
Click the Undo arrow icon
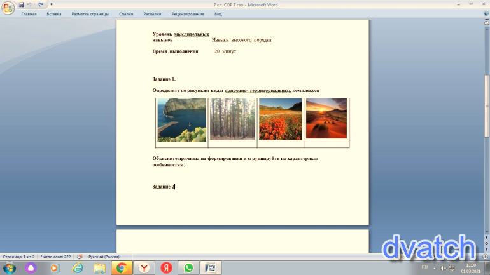pyautogui.click(x=29, y=4)
